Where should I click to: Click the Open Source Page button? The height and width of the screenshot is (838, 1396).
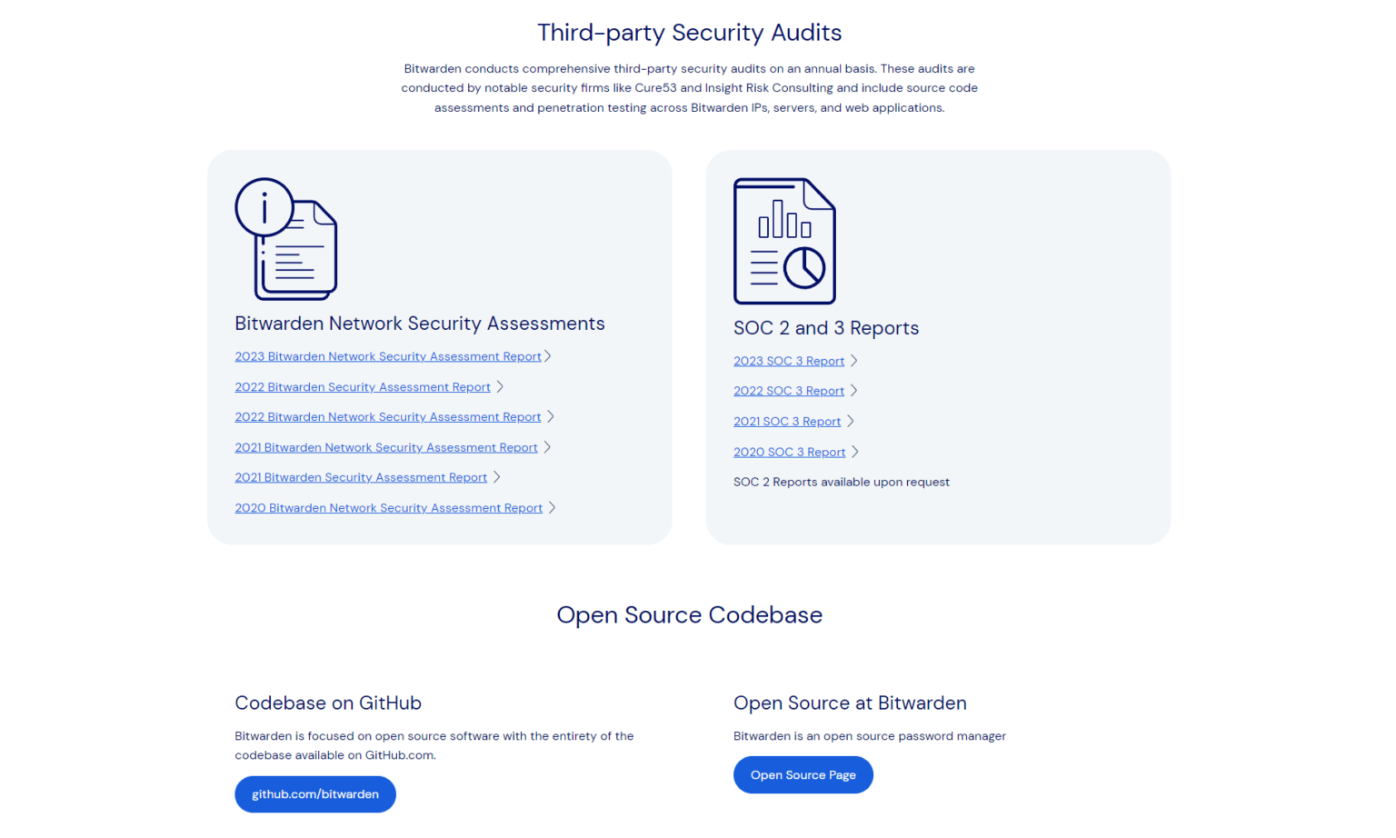click(803, 775)
